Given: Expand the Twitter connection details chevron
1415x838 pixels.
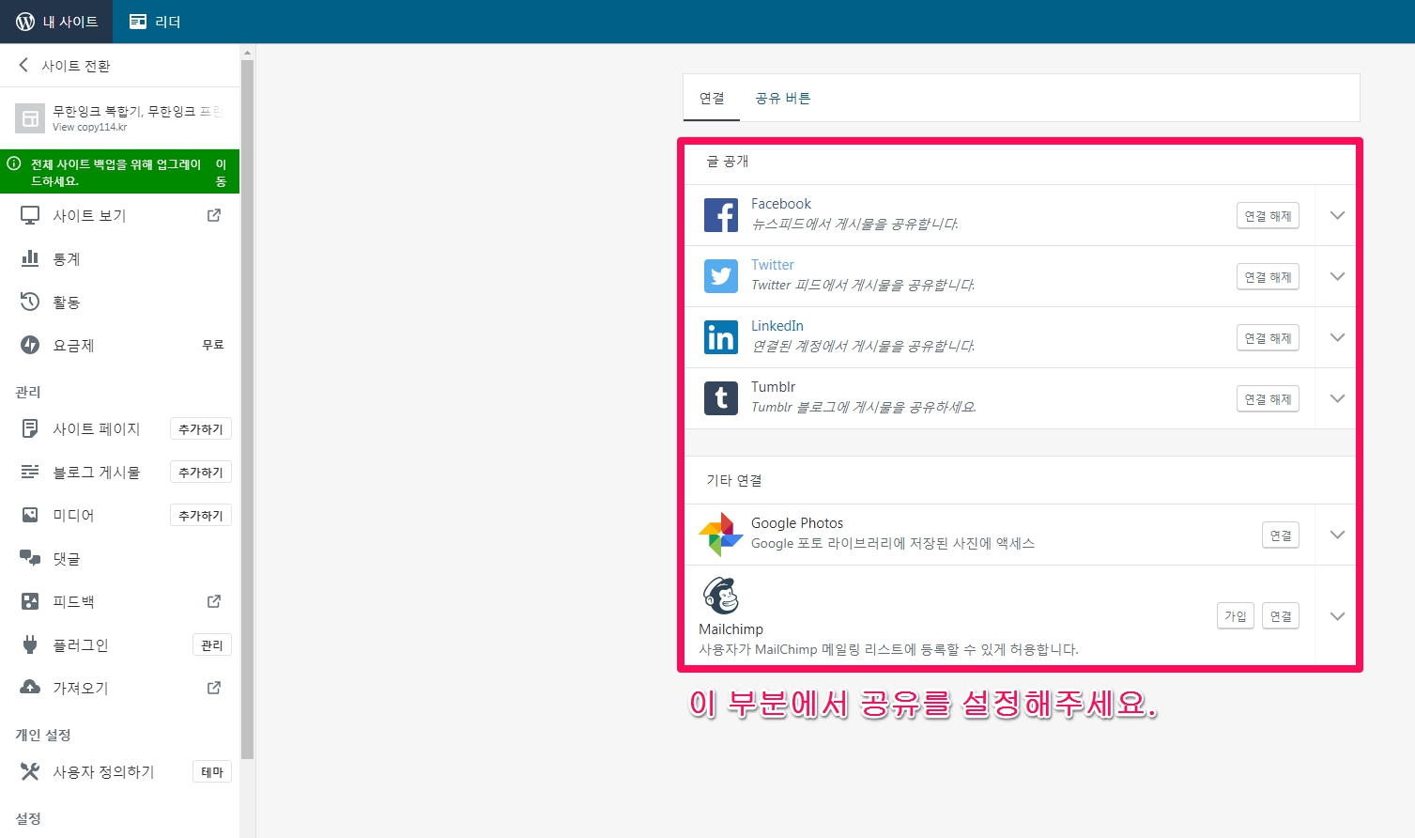Looking at the screenshot, I should click(x=1337, y=276).
